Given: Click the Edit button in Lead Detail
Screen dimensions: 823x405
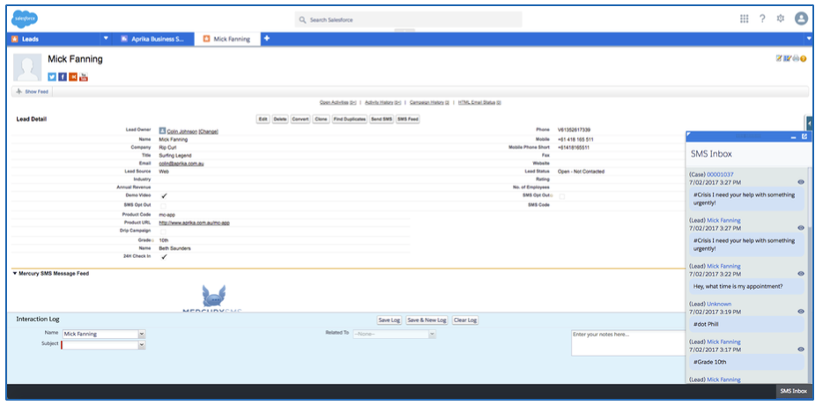Looking at the screenshot, I should (x=263, y=119).
